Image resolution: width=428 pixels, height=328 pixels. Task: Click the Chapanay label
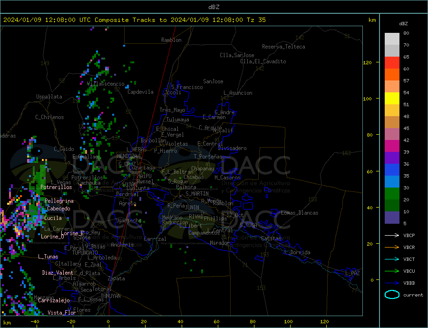click(203, 169)
